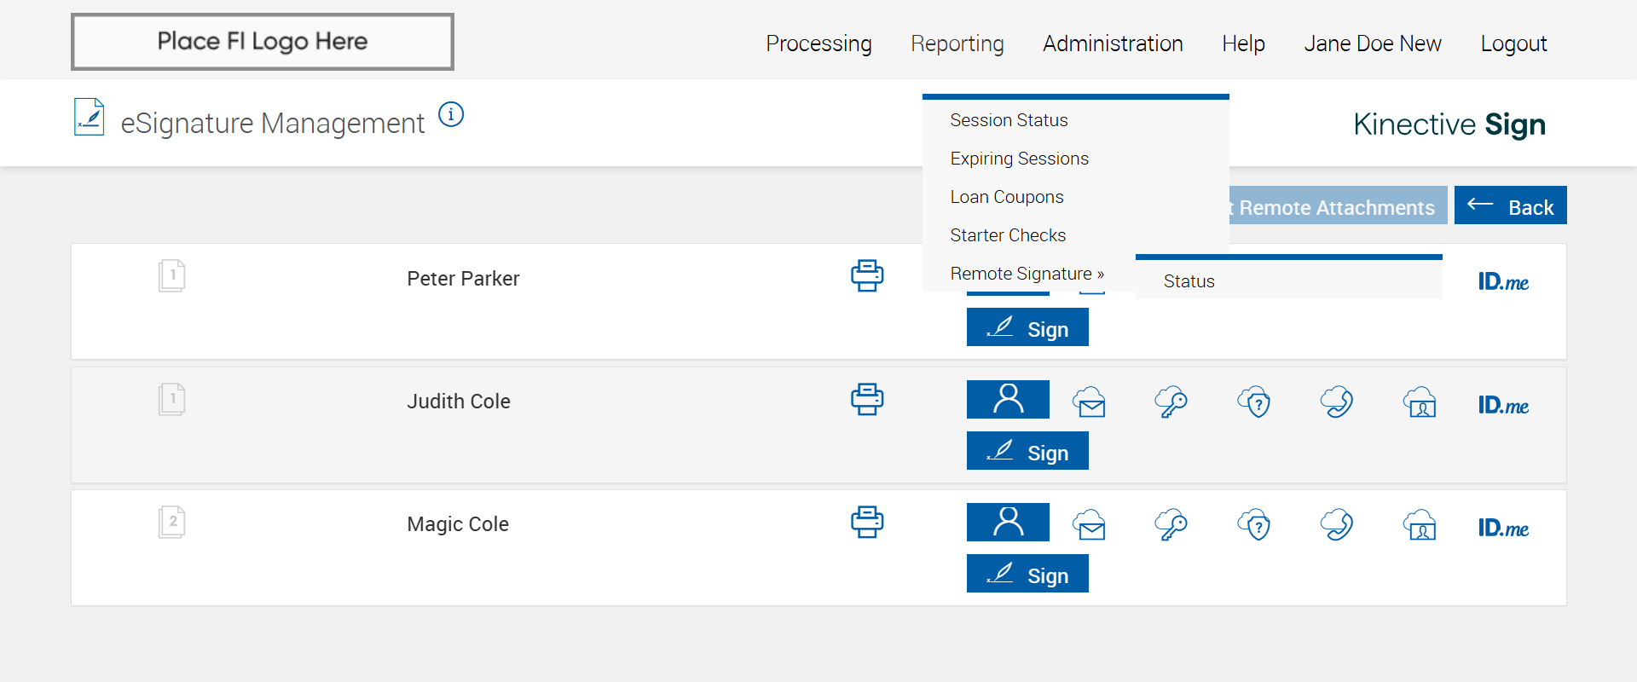Click shield question icon for Magic Cole
This screenshot has height=682, width=1637.
pos(1254,525)
